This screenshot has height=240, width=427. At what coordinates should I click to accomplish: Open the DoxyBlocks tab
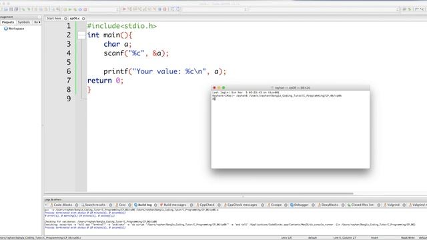pyautogui.click(x=329, y=205)
